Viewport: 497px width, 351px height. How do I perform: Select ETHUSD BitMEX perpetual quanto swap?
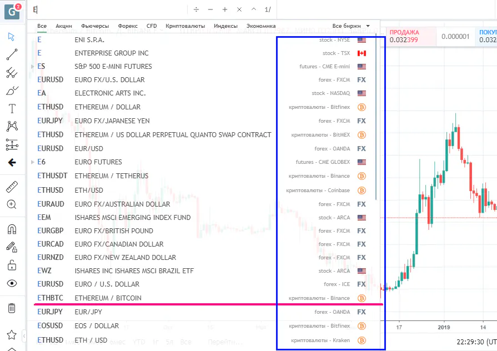(x=203, y=135)
